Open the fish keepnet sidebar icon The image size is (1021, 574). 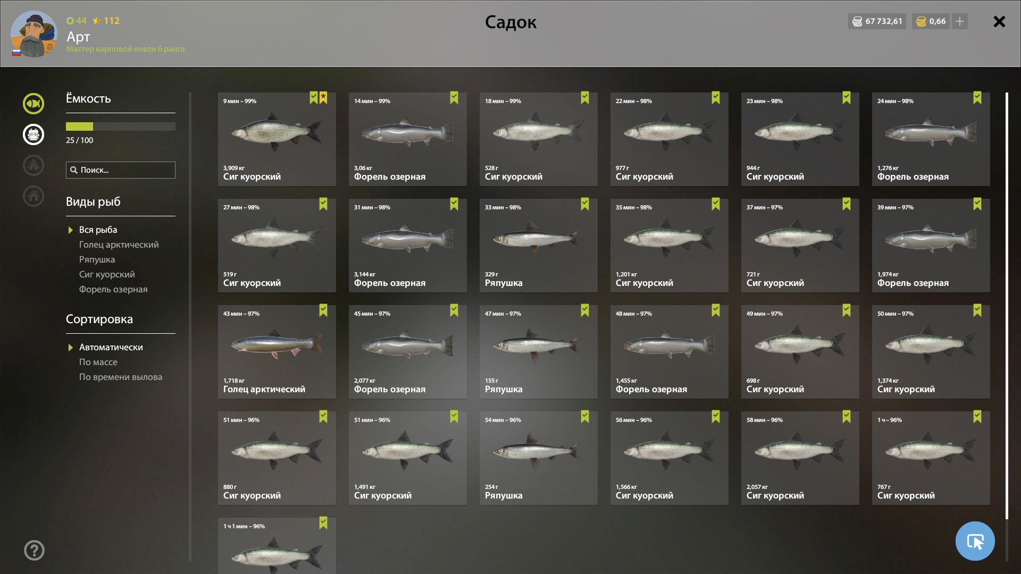(33, 104)
